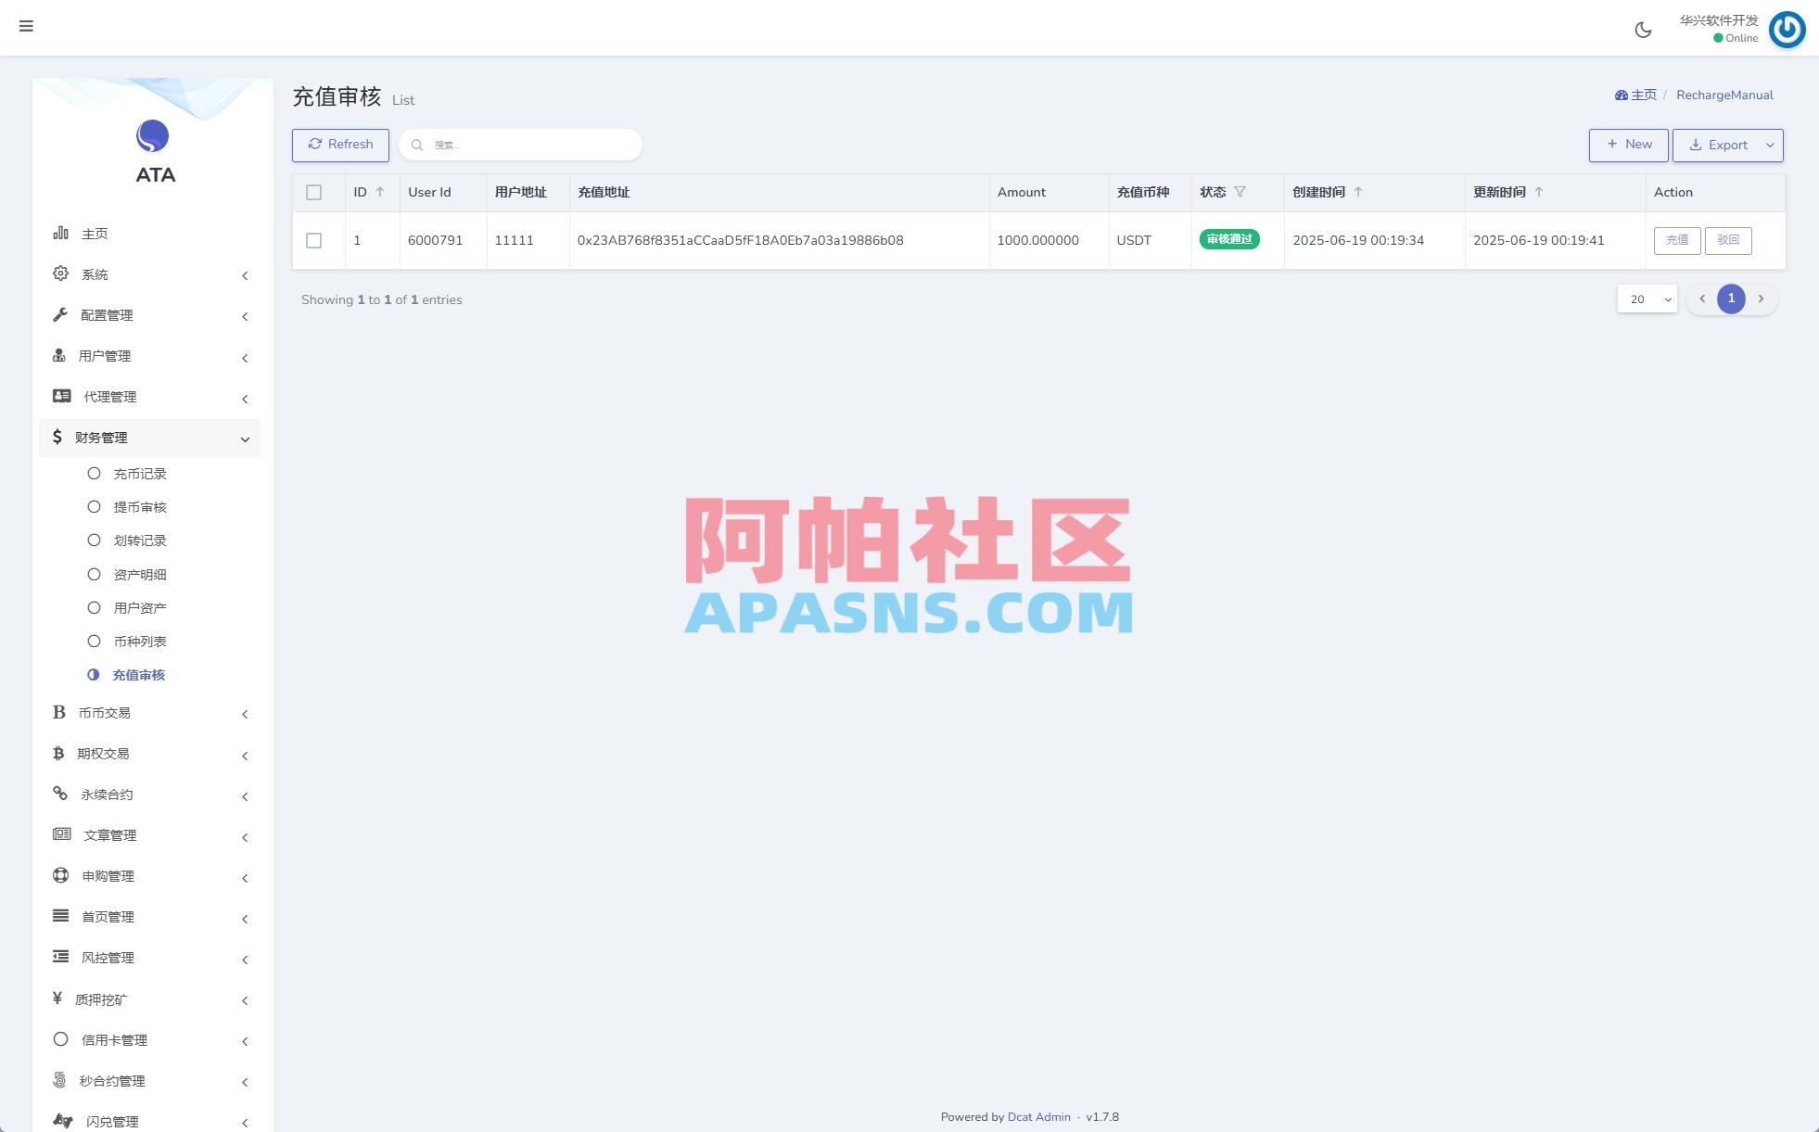Open 用户管理 user management icon
Viewport: 1819px width, 1132px height.
click(59, 356)
